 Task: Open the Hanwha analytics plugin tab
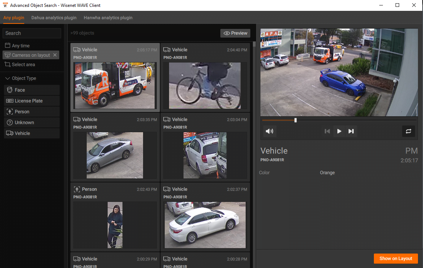(x=108, y=18)
